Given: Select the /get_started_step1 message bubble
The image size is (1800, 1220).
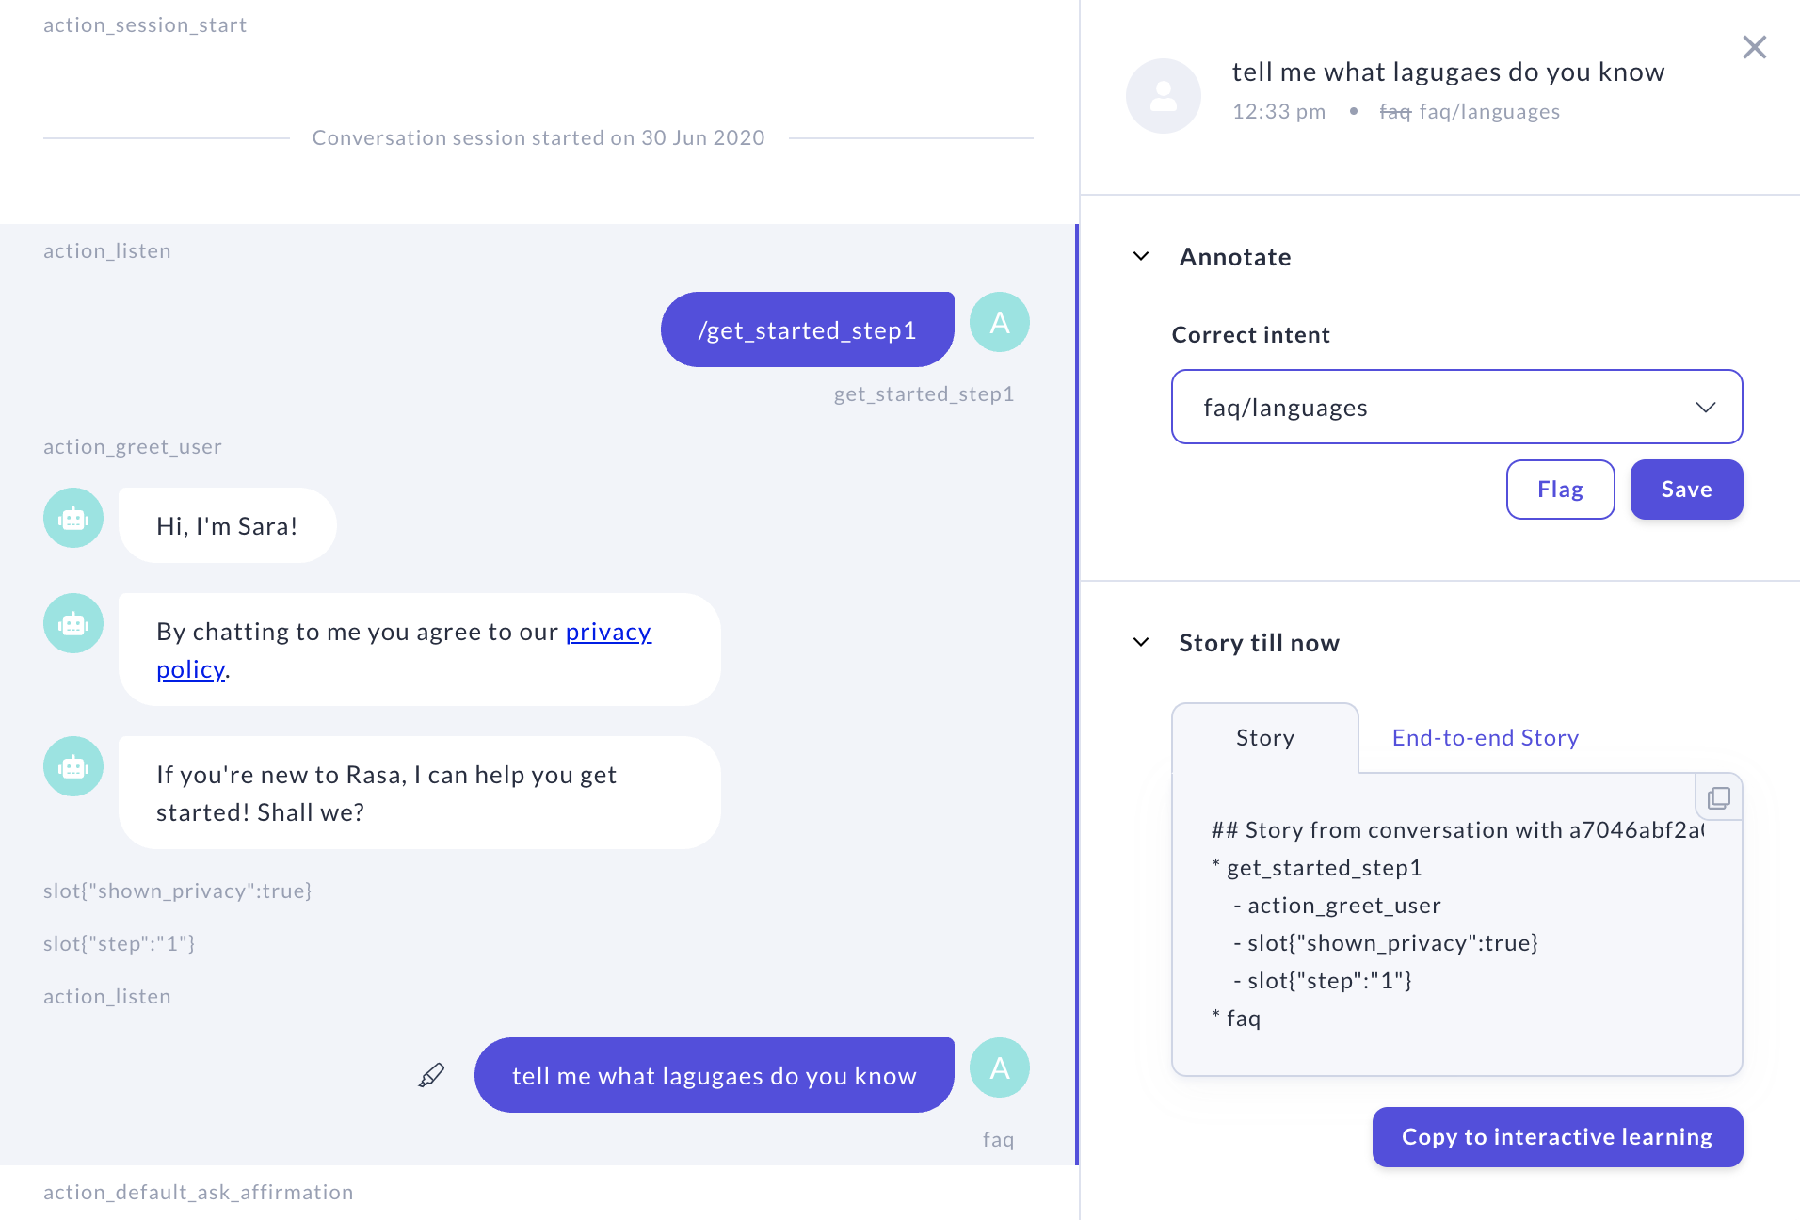Looking at the screenshot, I should point(807,329).
